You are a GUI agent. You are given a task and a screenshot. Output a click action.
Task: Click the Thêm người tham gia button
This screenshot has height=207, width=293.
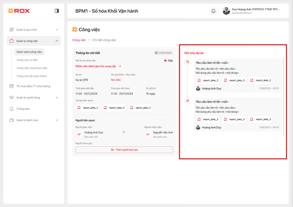pos(124,150)
